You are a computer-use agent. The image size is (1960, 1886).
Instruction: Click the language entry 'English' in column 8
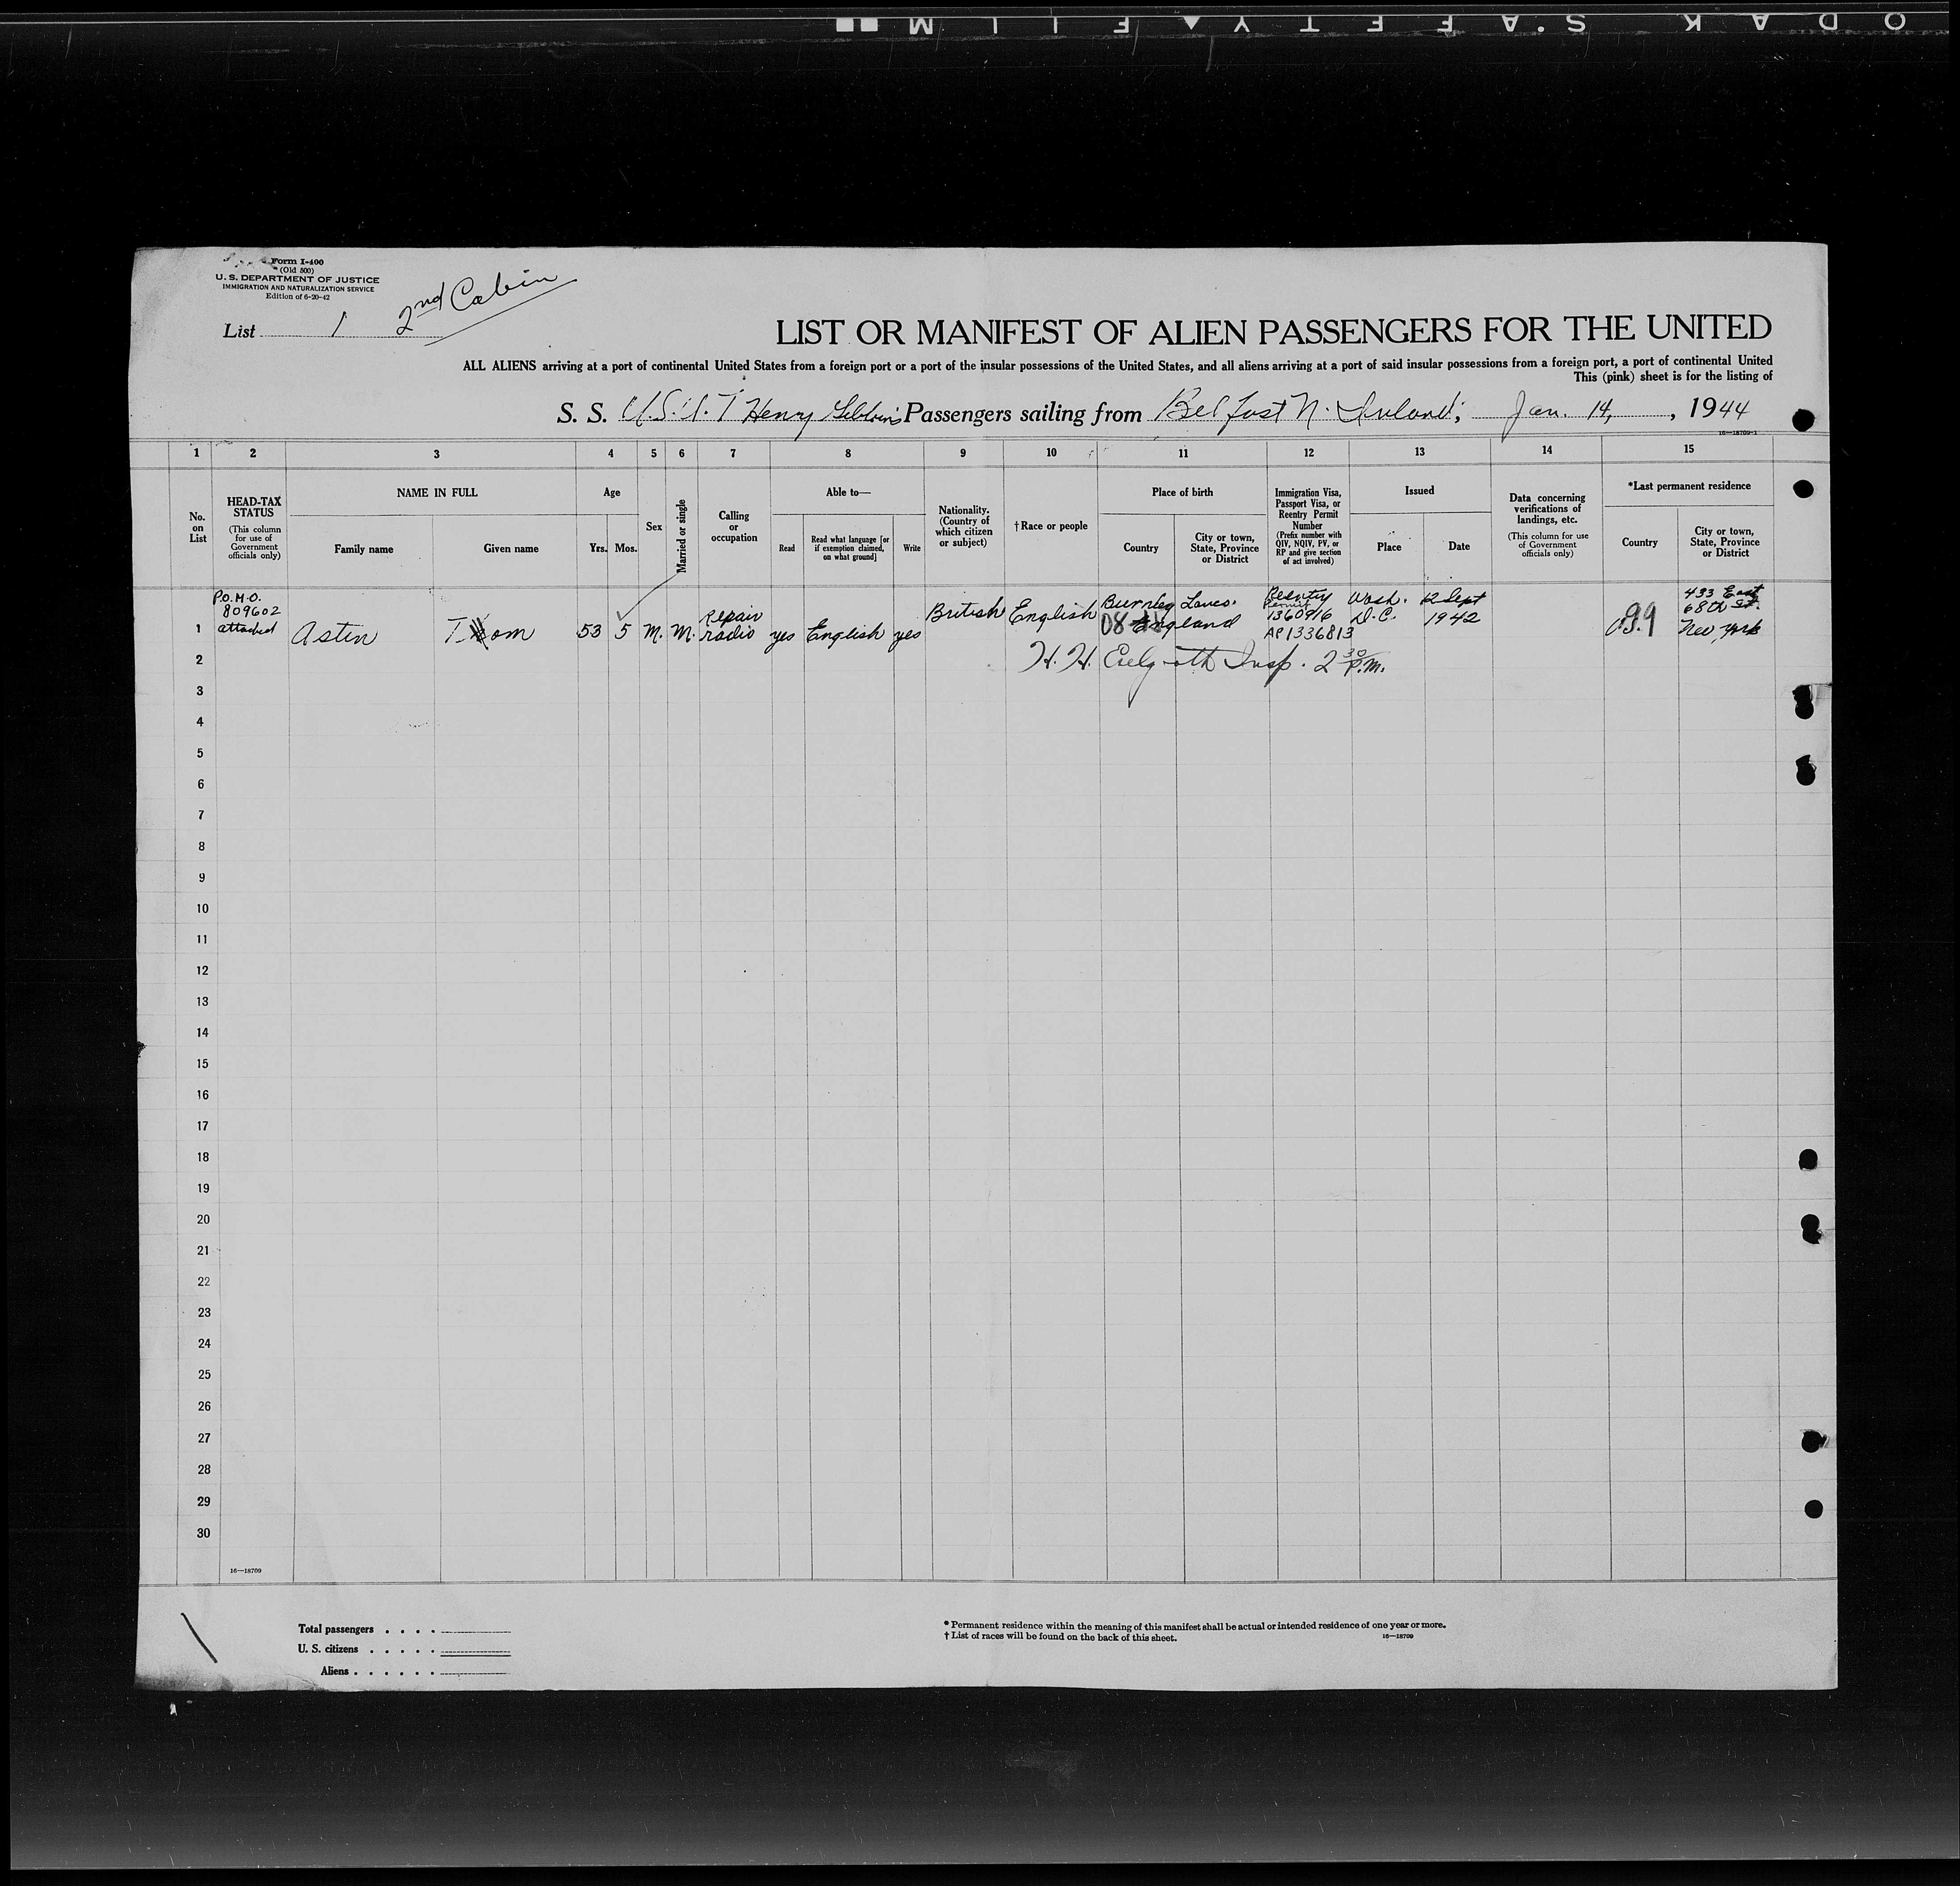[x=846, y=633]
